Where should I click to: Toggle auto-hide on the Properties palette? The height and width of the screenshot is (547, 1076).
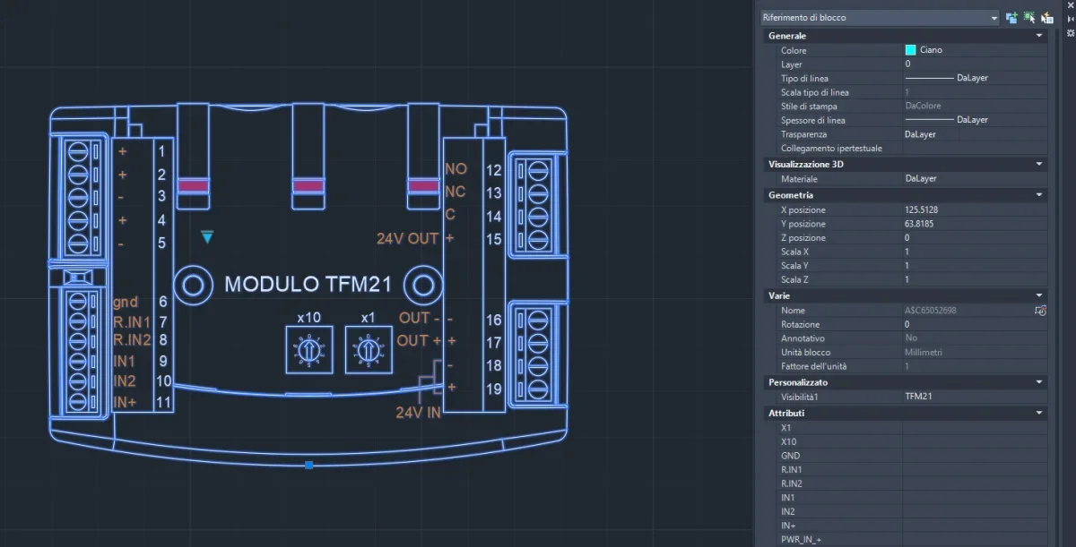1071,19
